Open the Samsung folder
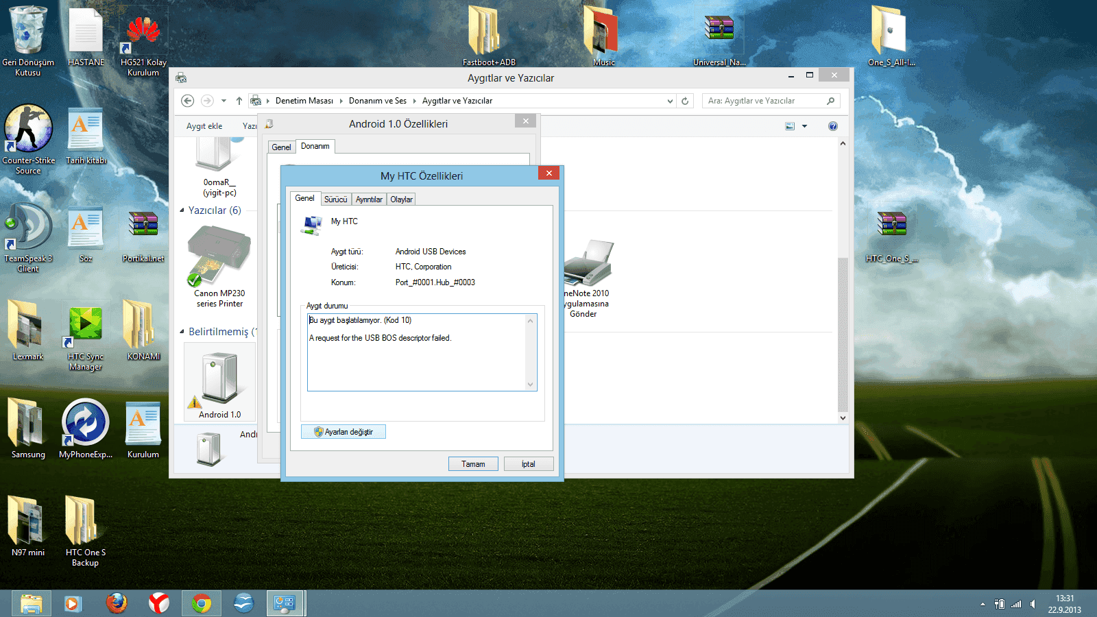Image resolution: width=1097 pixels, height=617 pixels. 28,428
